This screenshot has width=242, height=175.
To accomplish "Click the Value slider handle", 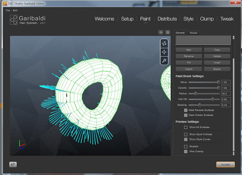I will click(218, 82).
